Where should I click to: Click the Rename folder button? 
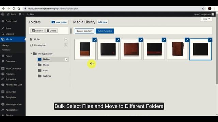pos(37,30)
